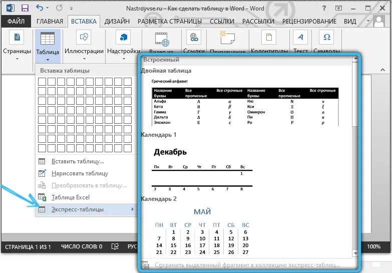Click ЧИСЛО СЛОВ: 0 in status bar
Viewport: 392px width, 273px height.
82,247
